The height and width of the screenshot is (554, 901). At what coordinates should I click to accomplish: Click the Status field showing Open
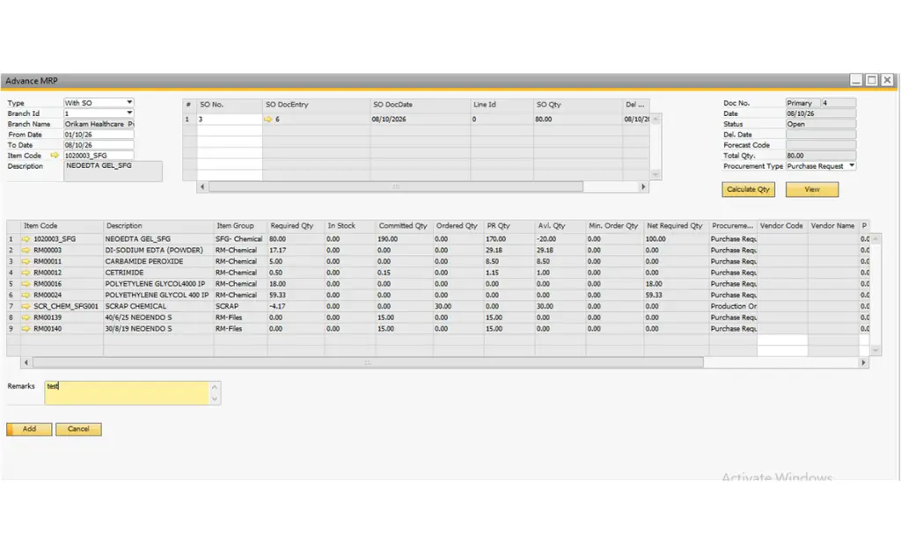(x=821, y=124)
